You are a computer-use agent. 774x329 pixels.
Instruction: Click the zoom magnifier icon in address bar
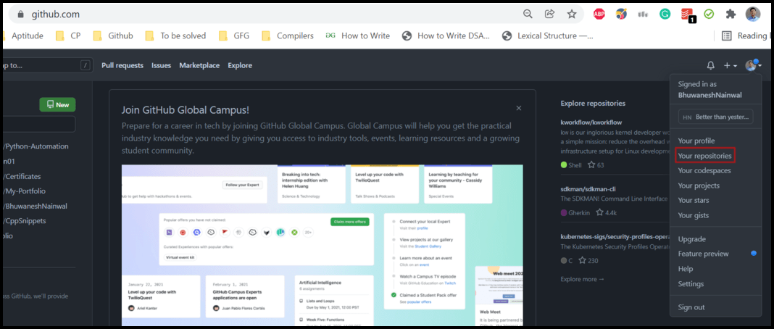point(528,14)
